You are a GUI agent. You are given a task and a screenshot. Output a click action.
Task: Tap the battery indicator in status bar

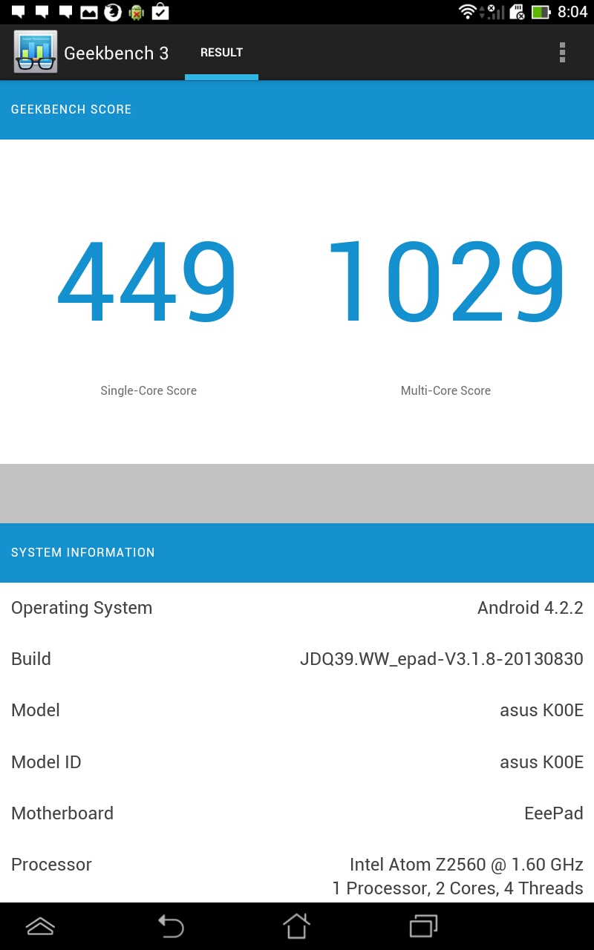pyautogui.click(x=541, y=12)
